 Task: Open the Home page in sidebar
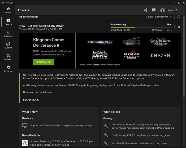point(8,10)
